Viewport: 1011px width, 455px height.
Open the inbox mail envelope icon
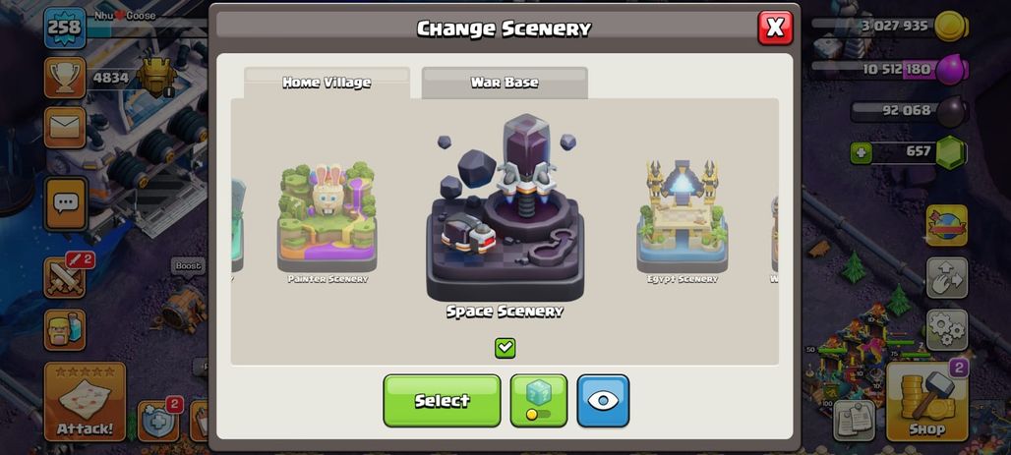coord(65,128)
